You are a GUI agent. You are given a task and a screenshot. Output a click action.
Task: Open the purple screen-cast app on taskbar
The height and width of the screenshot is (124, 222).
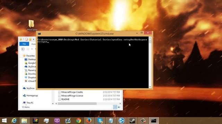(57, 121)
